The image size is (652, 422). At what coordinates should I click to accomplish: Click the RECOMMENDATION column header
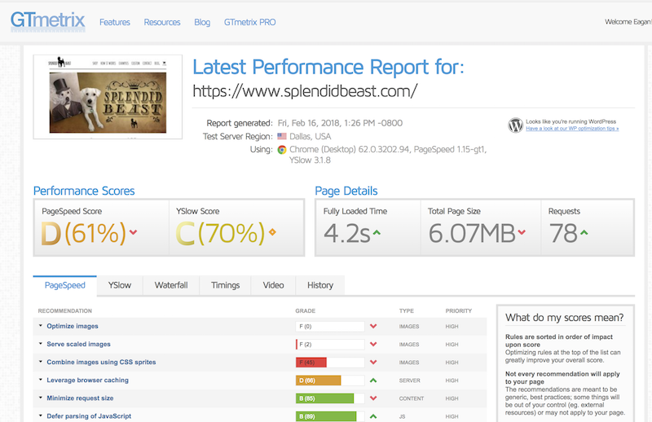tap(65, 311)
